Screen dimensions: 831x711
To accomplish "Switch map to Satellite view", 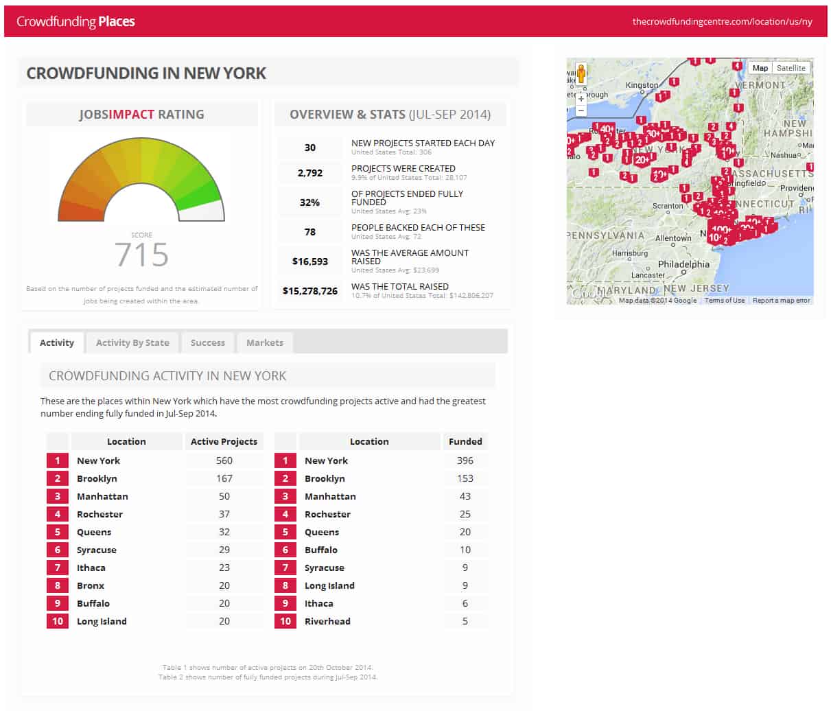I will 791,68.
